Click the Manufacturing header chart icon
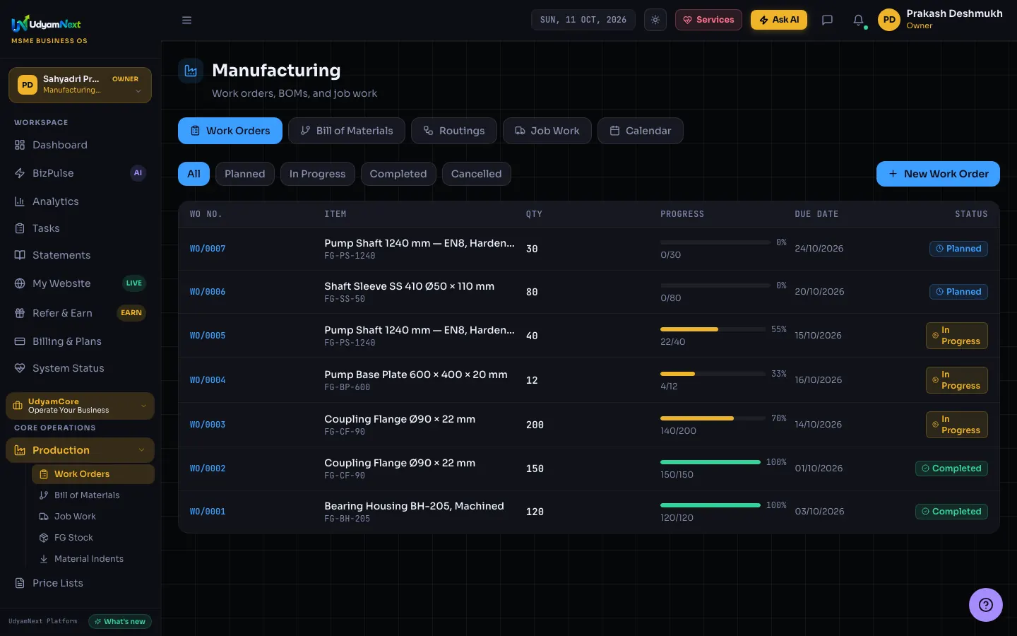This screenshot has width=1017, height=636. point(191,71)
